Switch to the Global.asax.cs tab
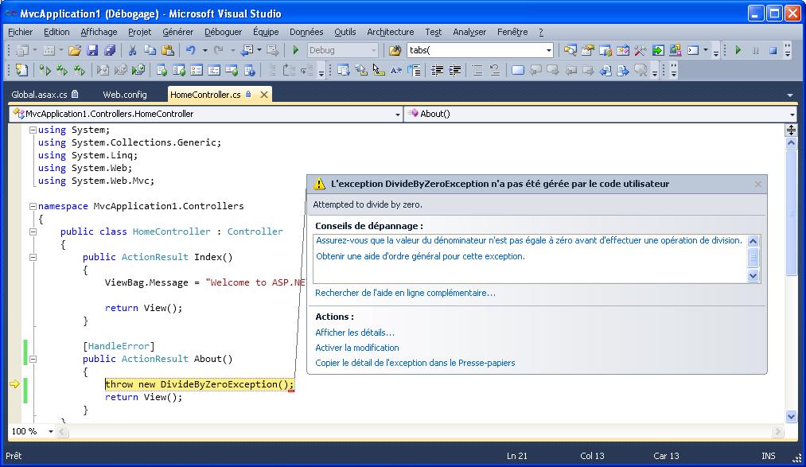 pyautogui.click(x=45, y=95)
